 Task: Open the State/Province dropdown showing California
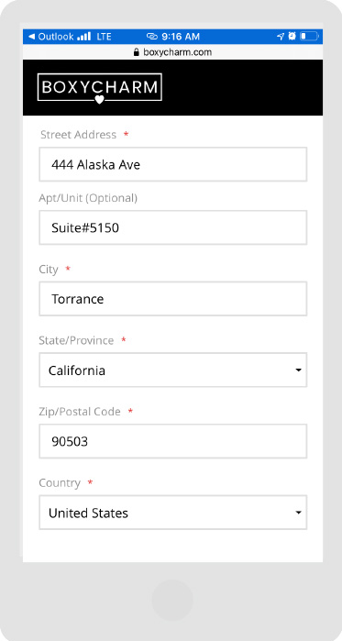173,370
